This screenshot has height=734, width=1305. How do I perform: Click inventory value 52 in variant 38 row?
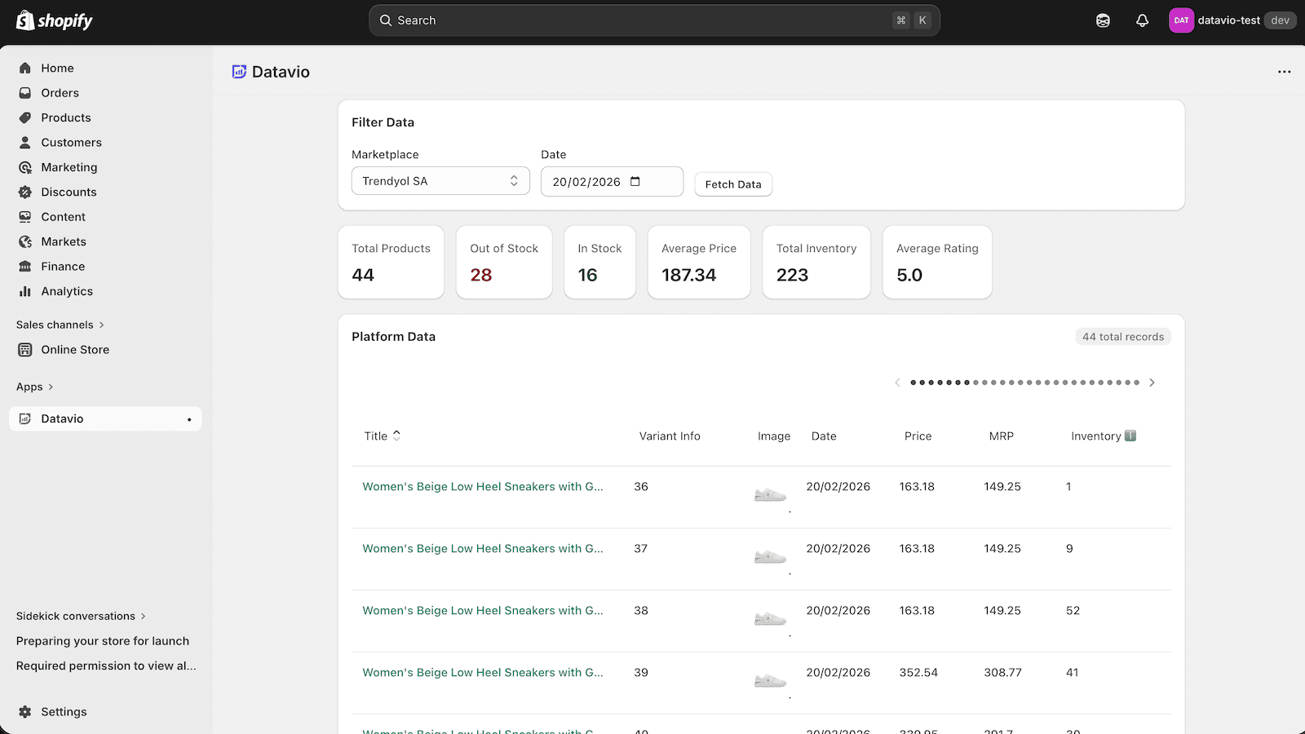click(1073, 611)
